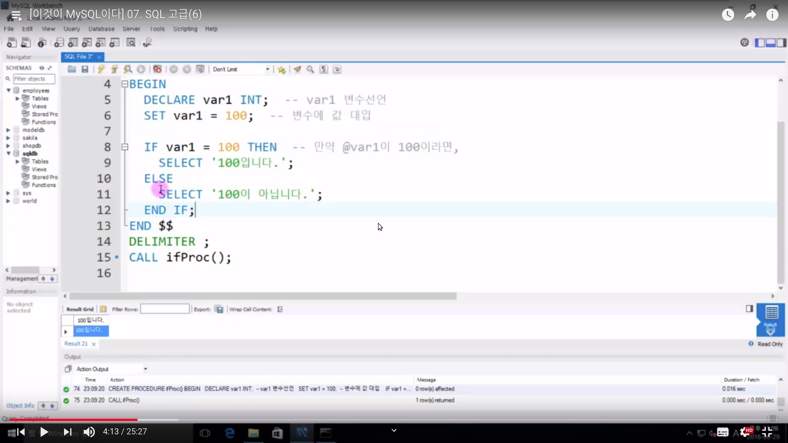
Task: Select Functions under employees schema
Action: pyautogui.click(x=44, y=122)
